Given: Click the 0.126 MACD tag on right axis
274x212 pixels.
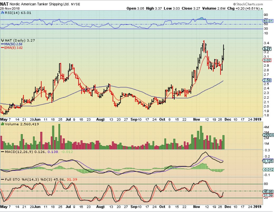Looking at the screenshot, I should [268, 161].
